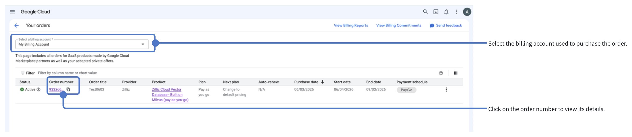Select the Zilliz provider cell
The image size is (632, 137).
point(126,89)
